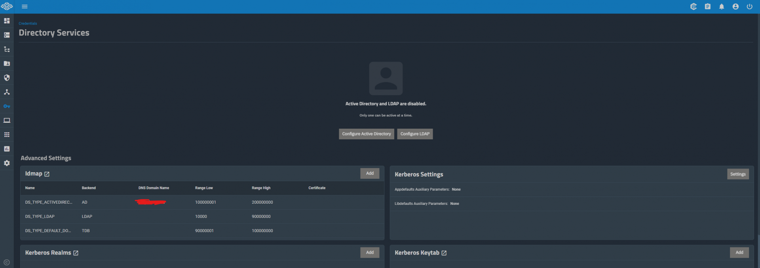Click Configure LDAP button
The width and height of the screenshot is (760, 268).
click(x=415, y=134)
